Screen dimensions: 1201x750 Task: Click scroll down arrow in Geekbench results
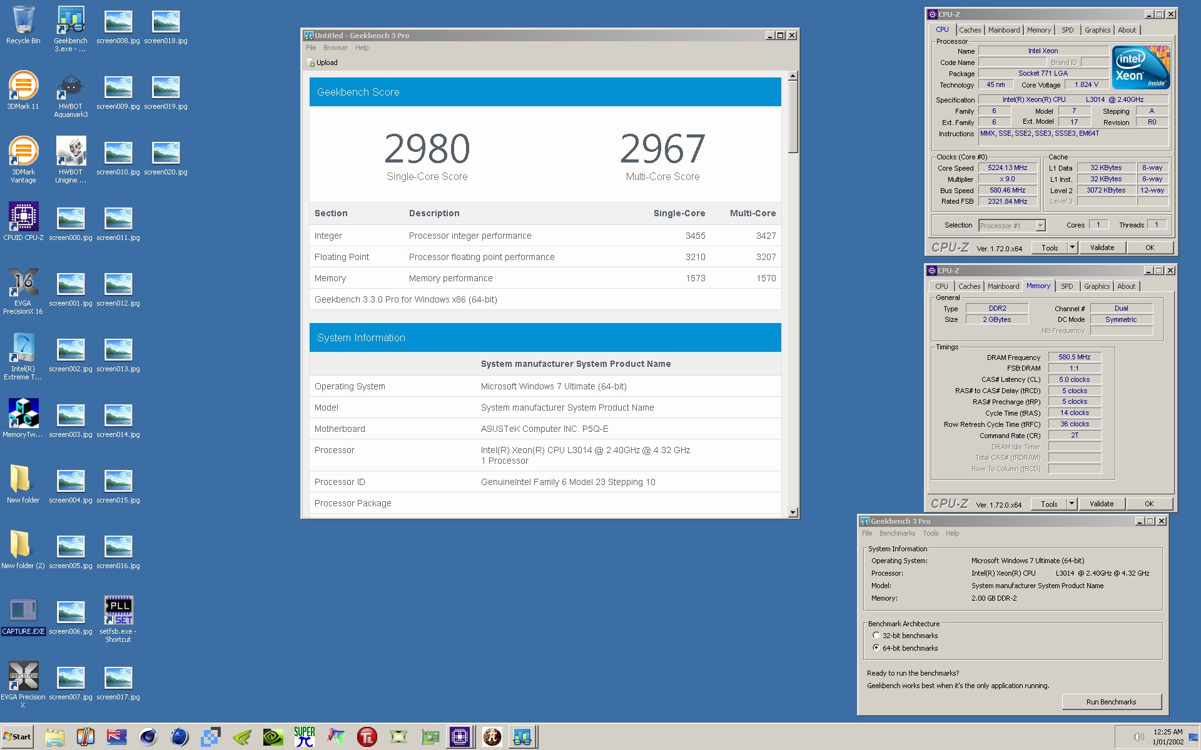793,512
